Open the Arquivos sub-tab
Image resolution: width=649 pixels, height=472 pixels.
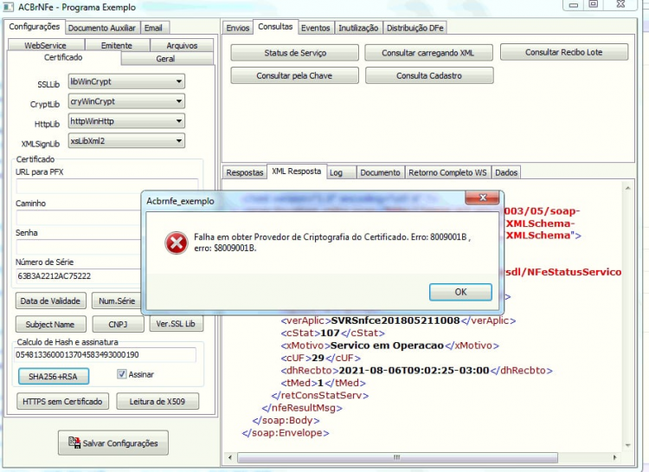tap(182, 45)
